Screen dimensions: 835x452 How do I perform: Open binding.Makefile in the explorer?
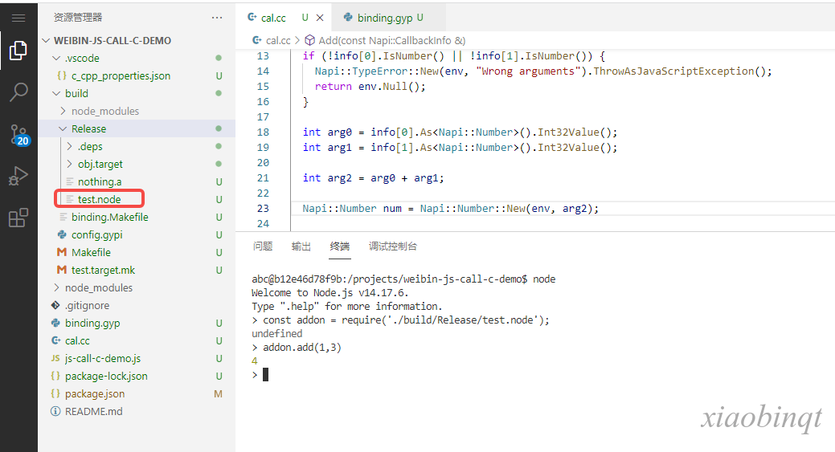point(110,217)
